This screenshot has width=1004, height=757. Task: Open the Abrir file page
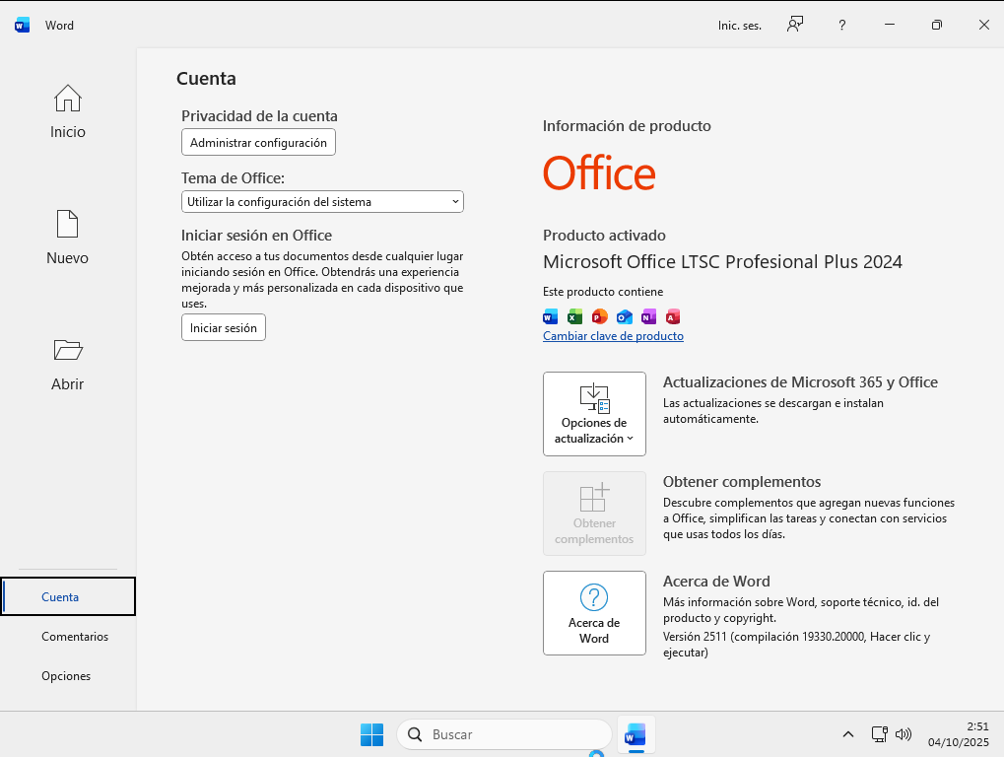tap(67, 365)
